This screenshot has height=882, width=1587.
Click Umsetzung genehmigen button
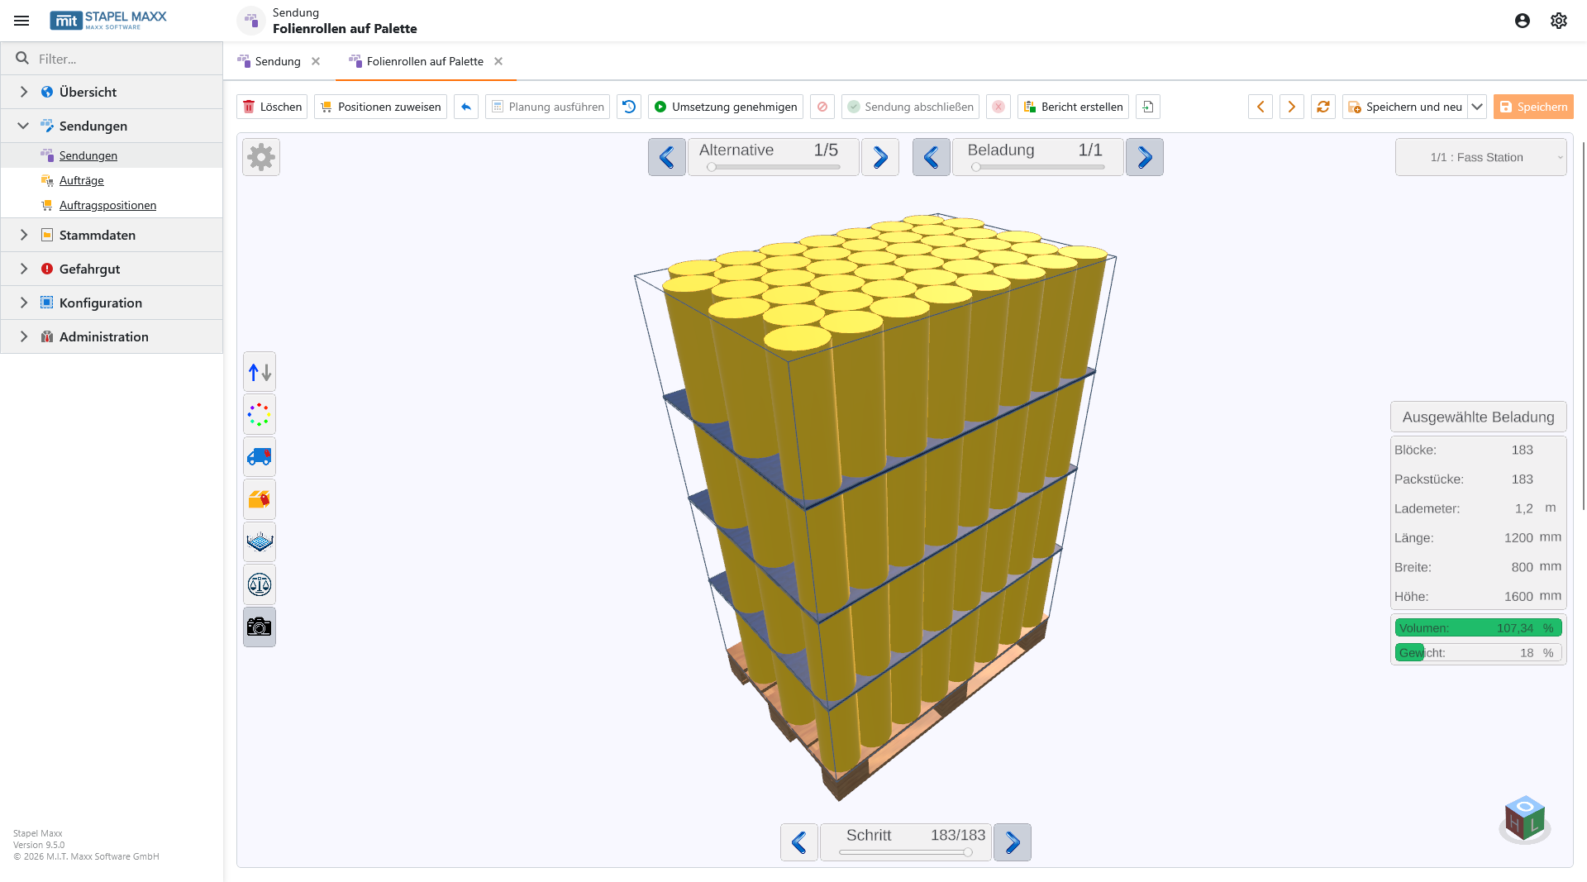(726, 107)
